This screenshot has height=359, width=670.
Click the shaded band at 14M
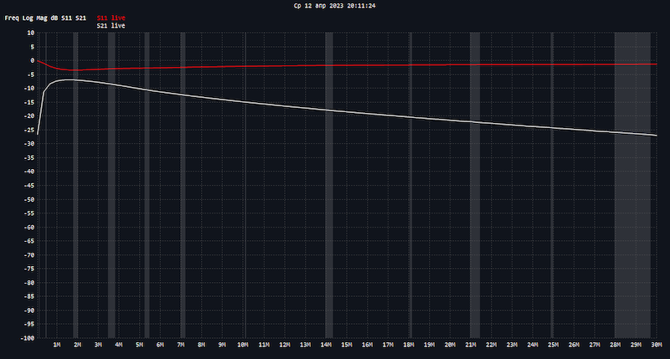point(328,184)
